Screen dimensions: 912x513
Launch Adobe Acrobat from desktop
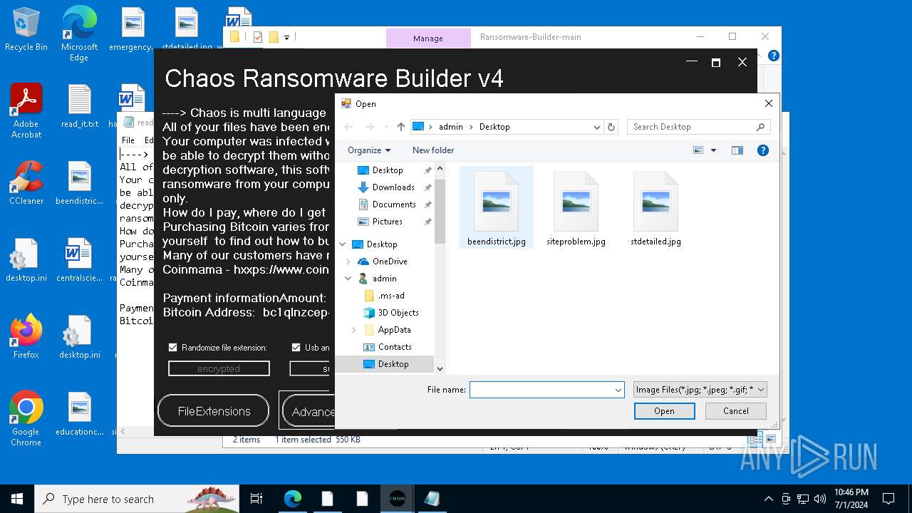(x=26, y=110)
